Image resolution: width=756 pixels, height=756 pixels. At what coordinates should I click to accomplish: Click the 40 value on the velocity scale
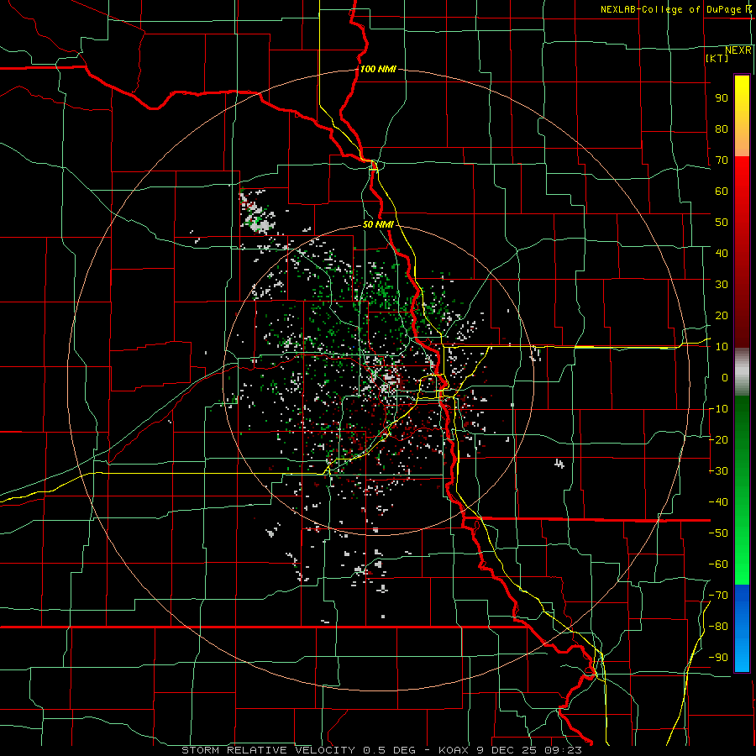722,253
